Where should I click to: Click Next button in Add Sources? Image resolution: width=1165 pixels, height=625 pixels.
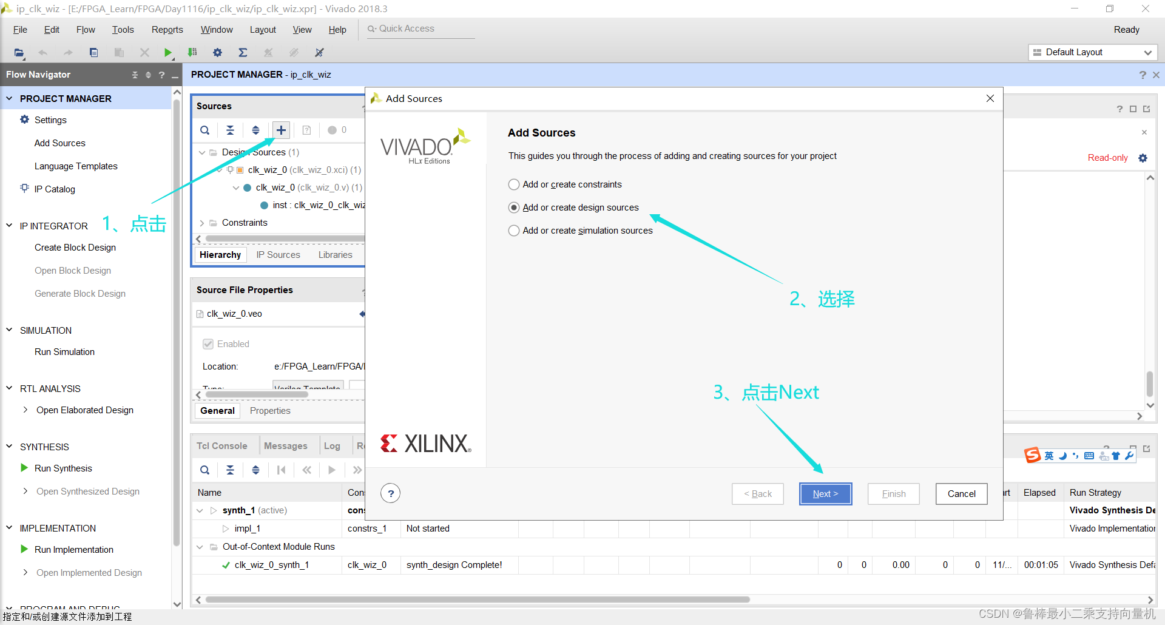click(825, 494)
